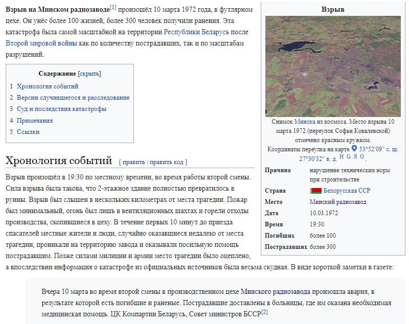Click the G map-service superscript link
Image resolution: width=409 pixels, height=324 pixels.
(348, 156)
